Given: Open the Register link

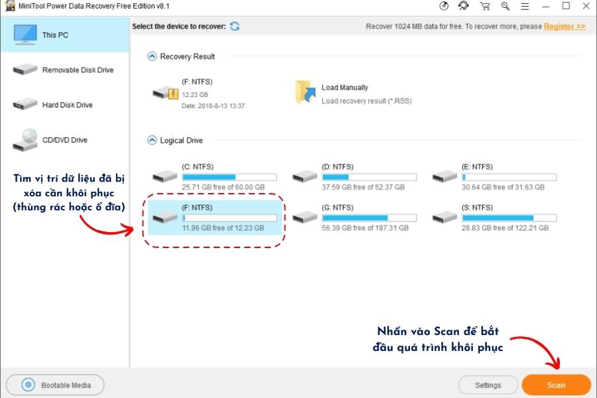Looking at the screenshot, I should click(563, 26).
